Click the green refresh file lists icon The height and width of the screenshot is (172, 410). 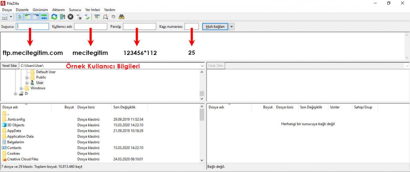(54, 17)
